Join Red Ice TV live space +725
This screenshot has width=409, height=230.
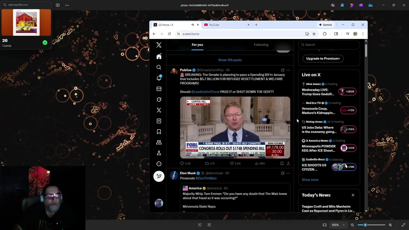coord(348,110)
